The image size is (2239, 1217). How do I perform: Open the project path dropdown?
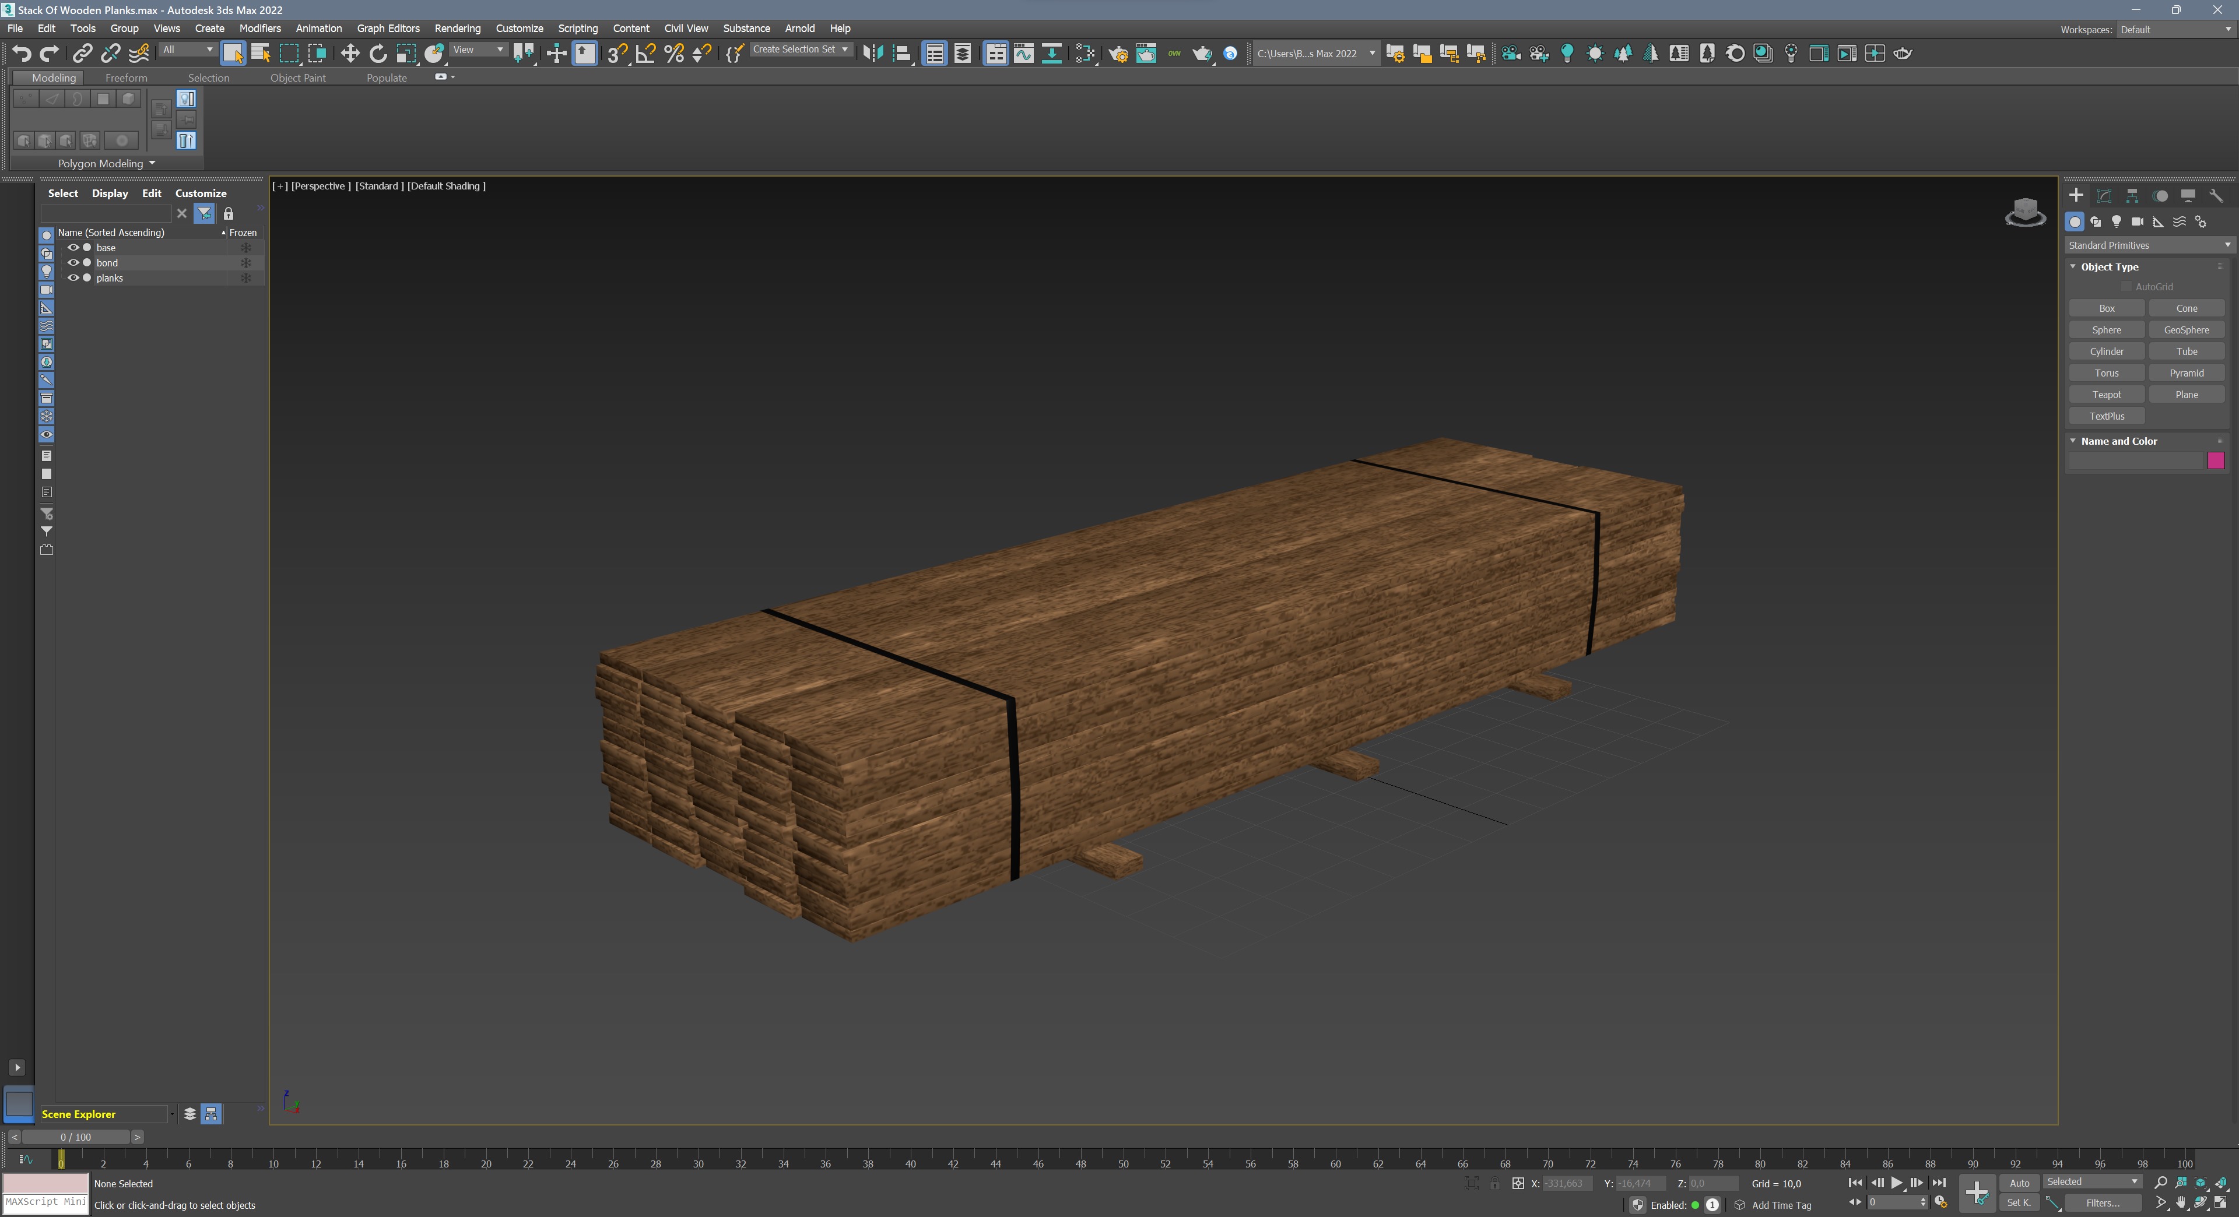pyautogui.click(x=1316, y=54)
